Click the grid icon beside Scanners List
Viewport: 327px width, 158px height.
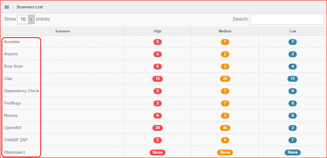7,7
